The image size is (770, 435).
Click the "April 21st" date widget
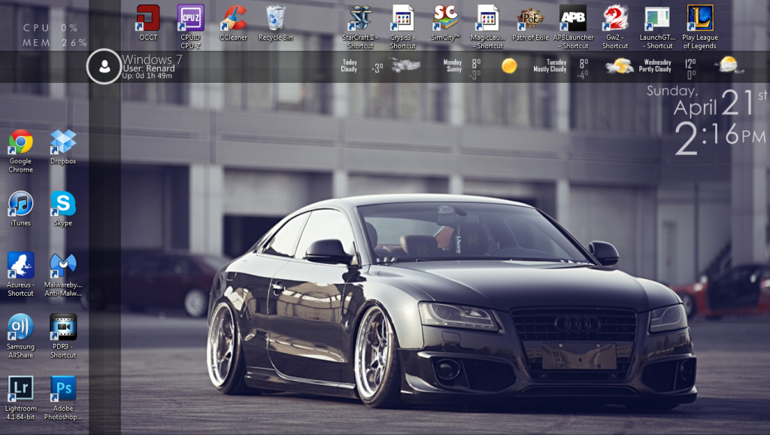(720, 102)
